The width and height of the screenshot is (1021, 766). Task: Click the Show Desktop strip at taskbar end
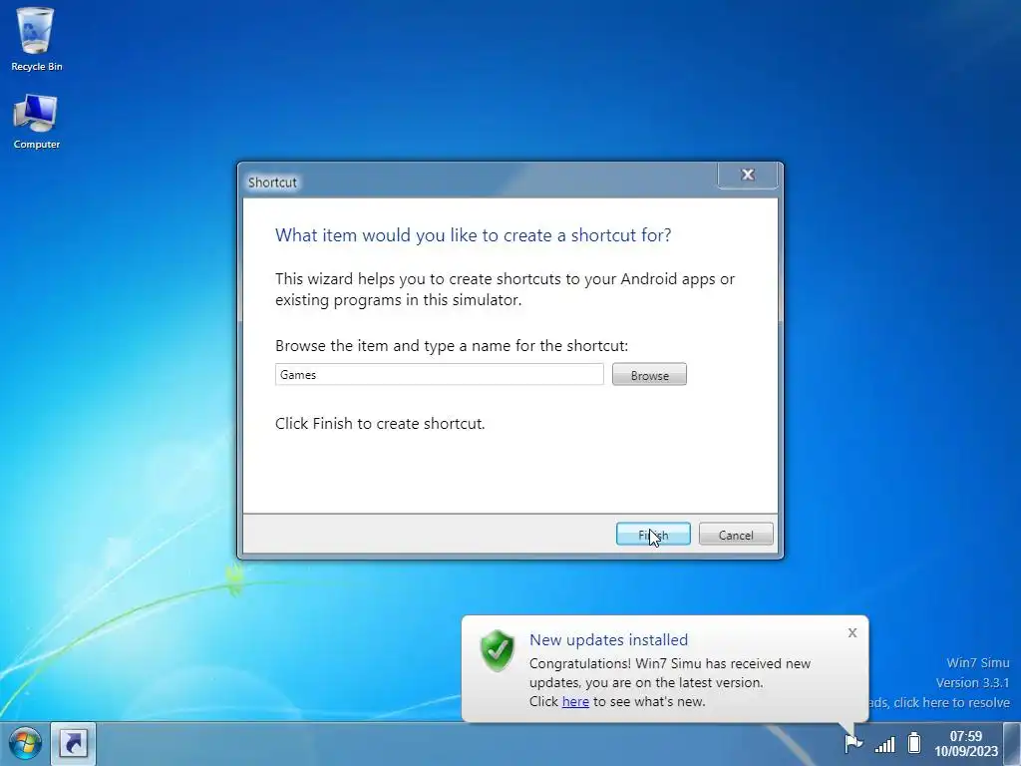pyautogui.click(x=1012, y=743)
